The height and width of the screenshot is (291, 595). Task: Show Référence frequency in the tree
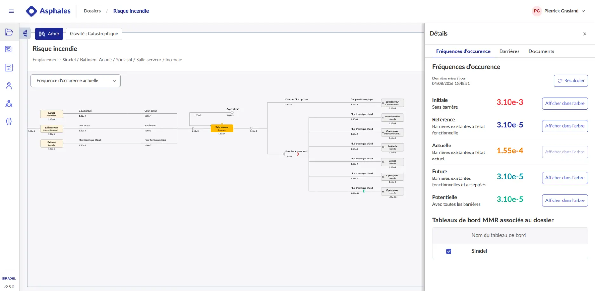[565, 126]
